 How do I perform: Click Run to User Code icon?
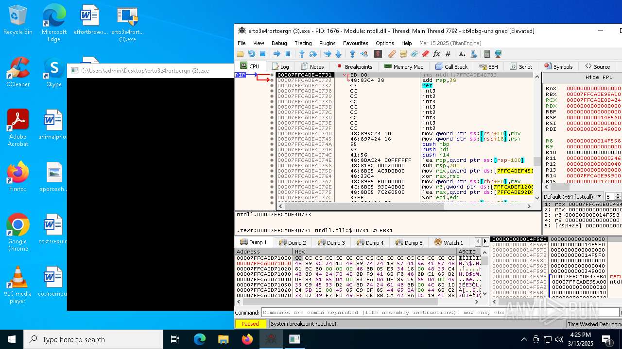[363, 54]
